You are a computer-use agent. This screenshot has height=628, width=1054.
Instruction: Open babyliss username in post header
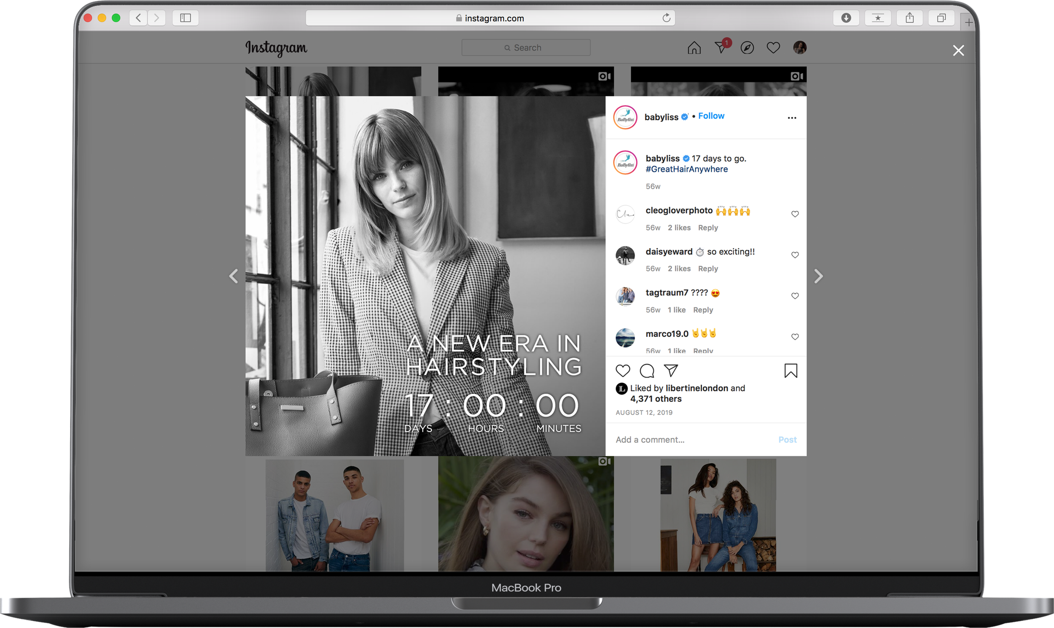pyautogui.click(x=661, y=117)
